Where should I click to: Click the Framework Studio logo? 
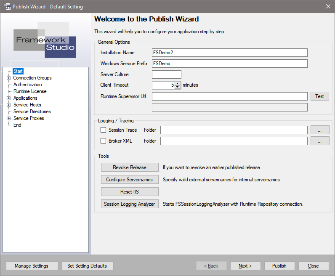[x=45, y=40]
